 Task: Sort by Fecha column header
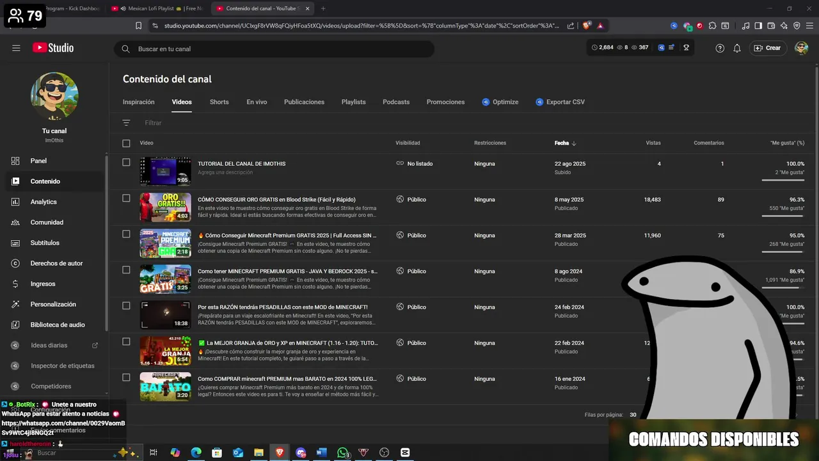pos(565,143)
